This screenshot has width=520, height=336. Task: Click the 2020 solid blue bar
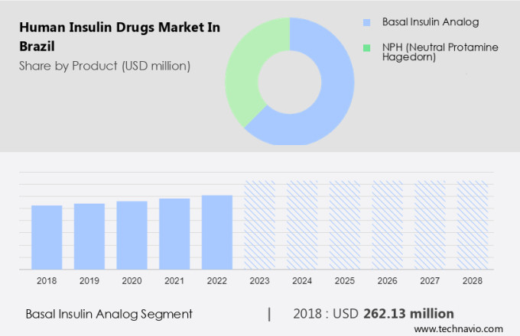coord(132,234)
